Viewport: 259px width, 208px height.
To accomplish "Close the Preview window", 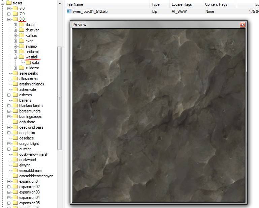I will 242,25.
